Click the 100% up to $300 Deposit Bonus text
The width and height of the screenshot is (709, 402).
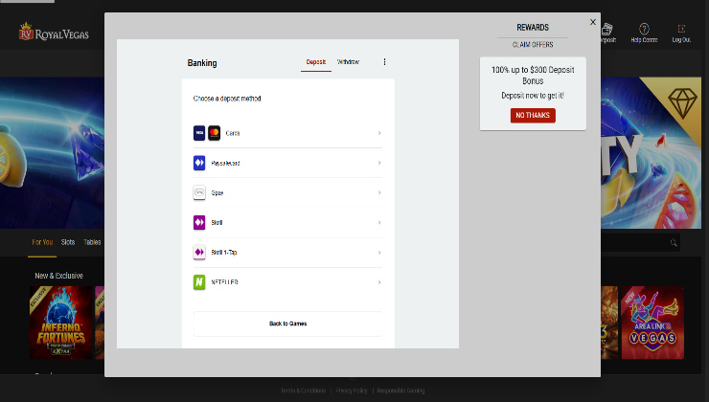[x=533, y=76]
